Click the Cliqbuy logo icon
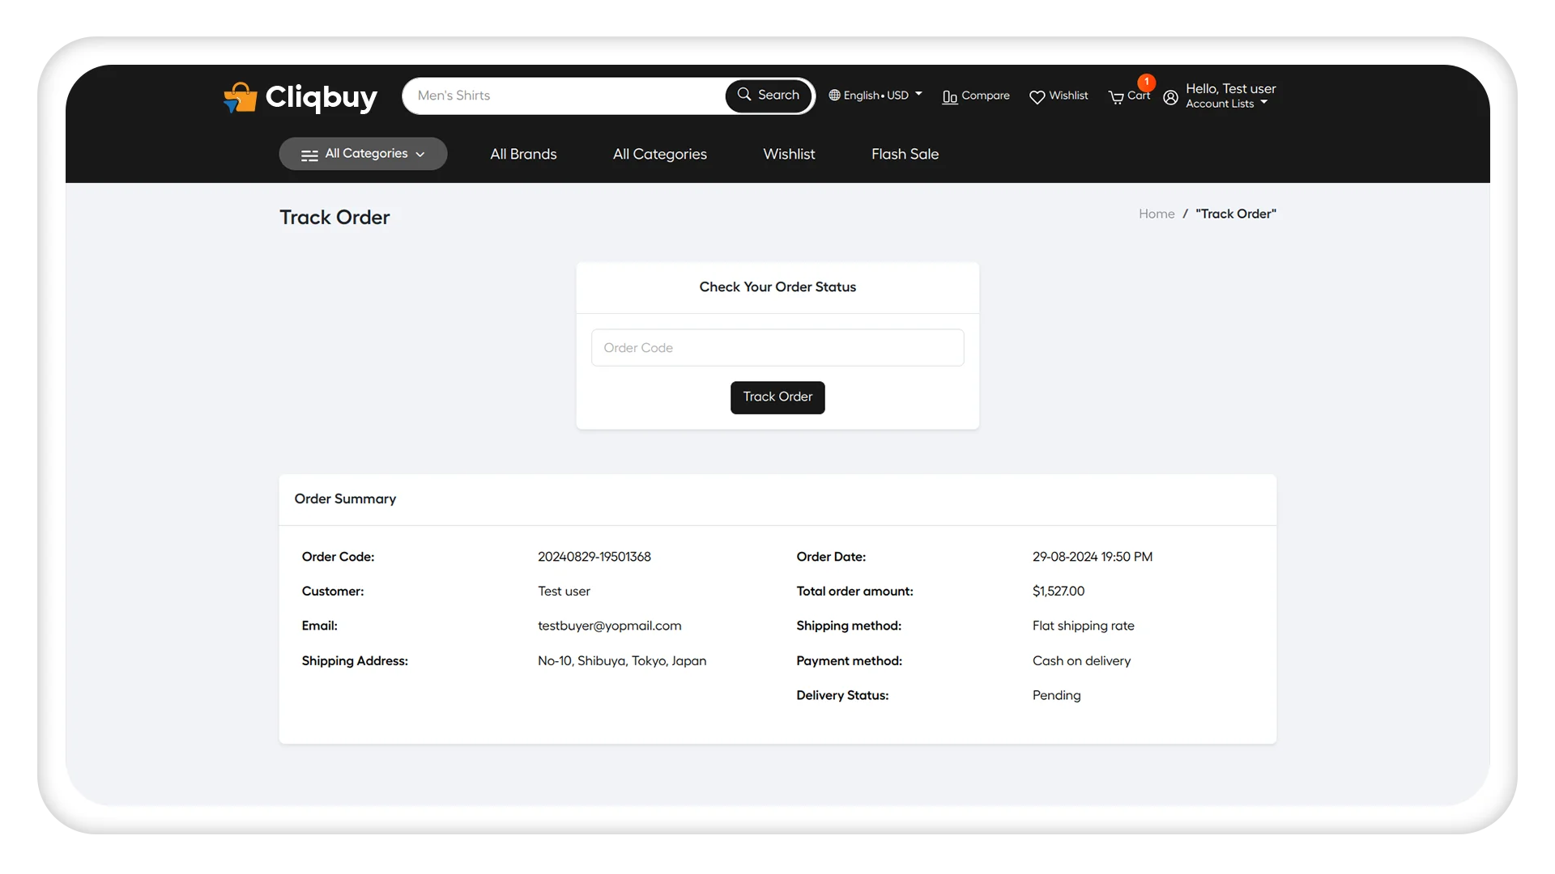1555x874 pixels. pos(239,96)
